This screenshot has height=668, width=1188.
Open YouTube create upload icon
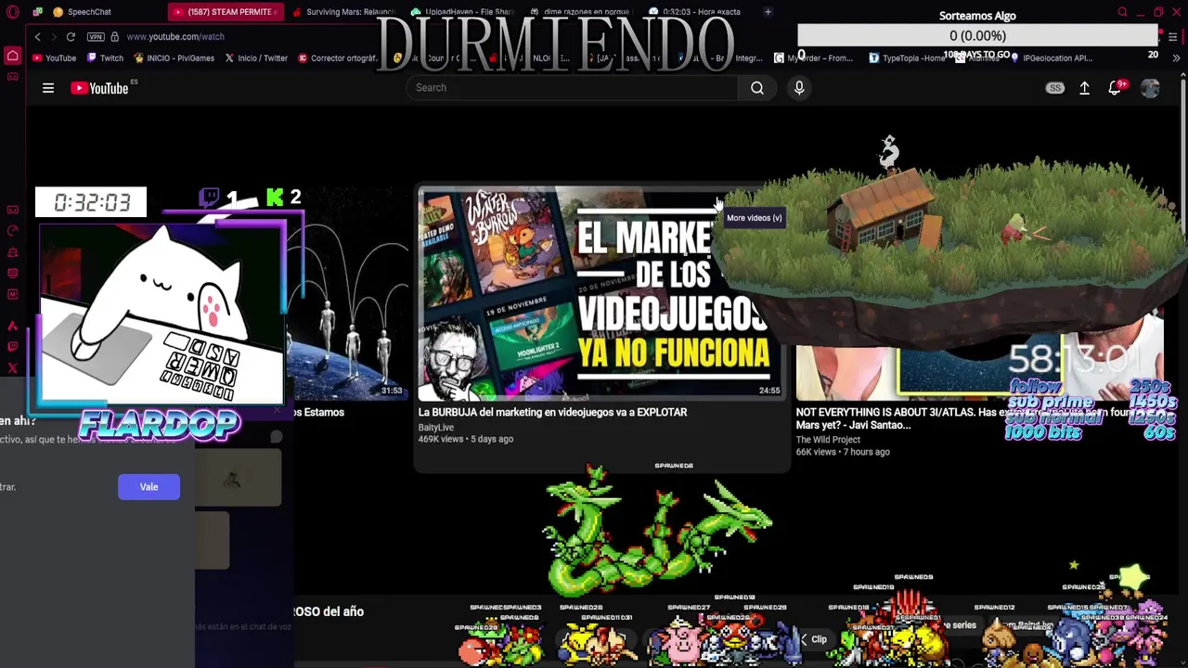(1084, 88)
